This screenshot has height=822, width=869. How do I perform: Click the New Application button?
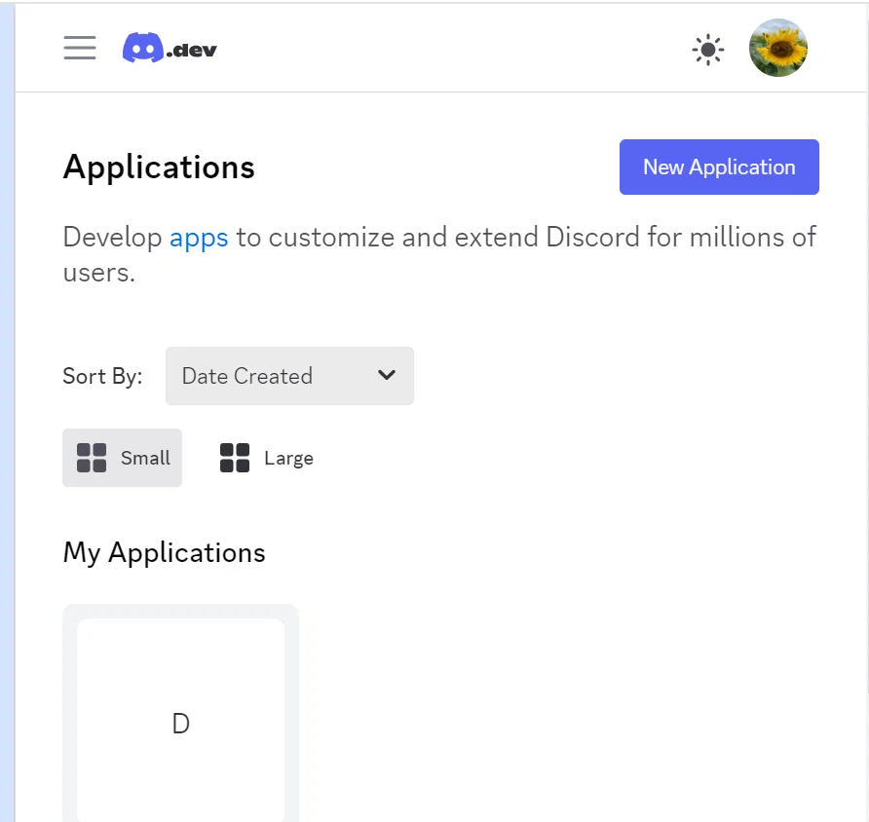719,167
